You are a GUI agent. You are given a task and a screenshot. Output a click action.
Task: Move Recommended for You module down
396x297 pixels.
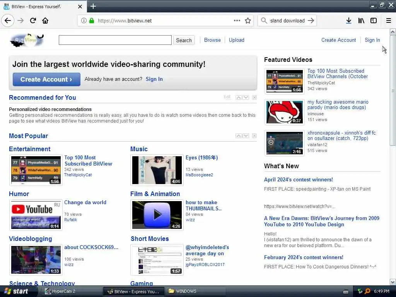coord(246,97)
